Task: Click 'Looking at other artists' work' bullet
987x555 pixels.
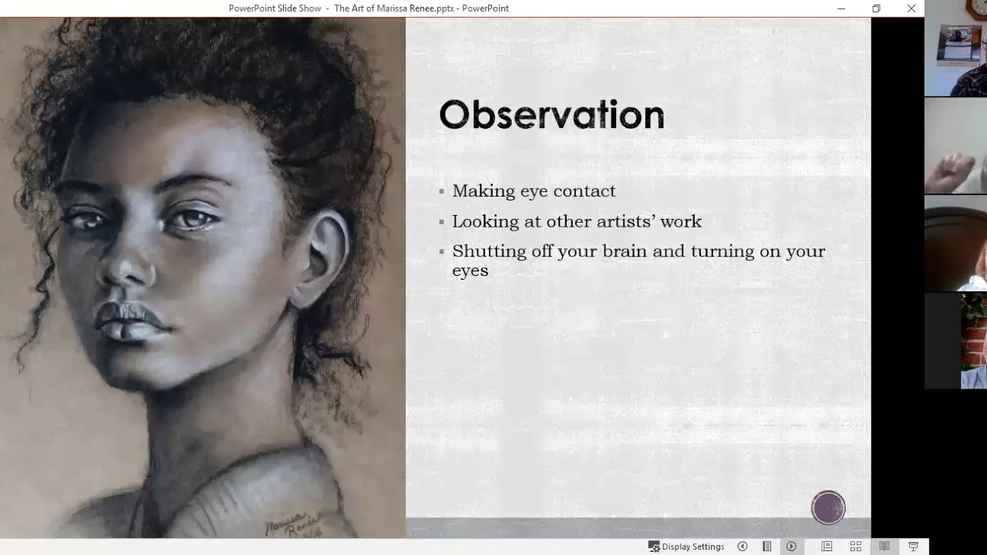Action: pos(577,221)
